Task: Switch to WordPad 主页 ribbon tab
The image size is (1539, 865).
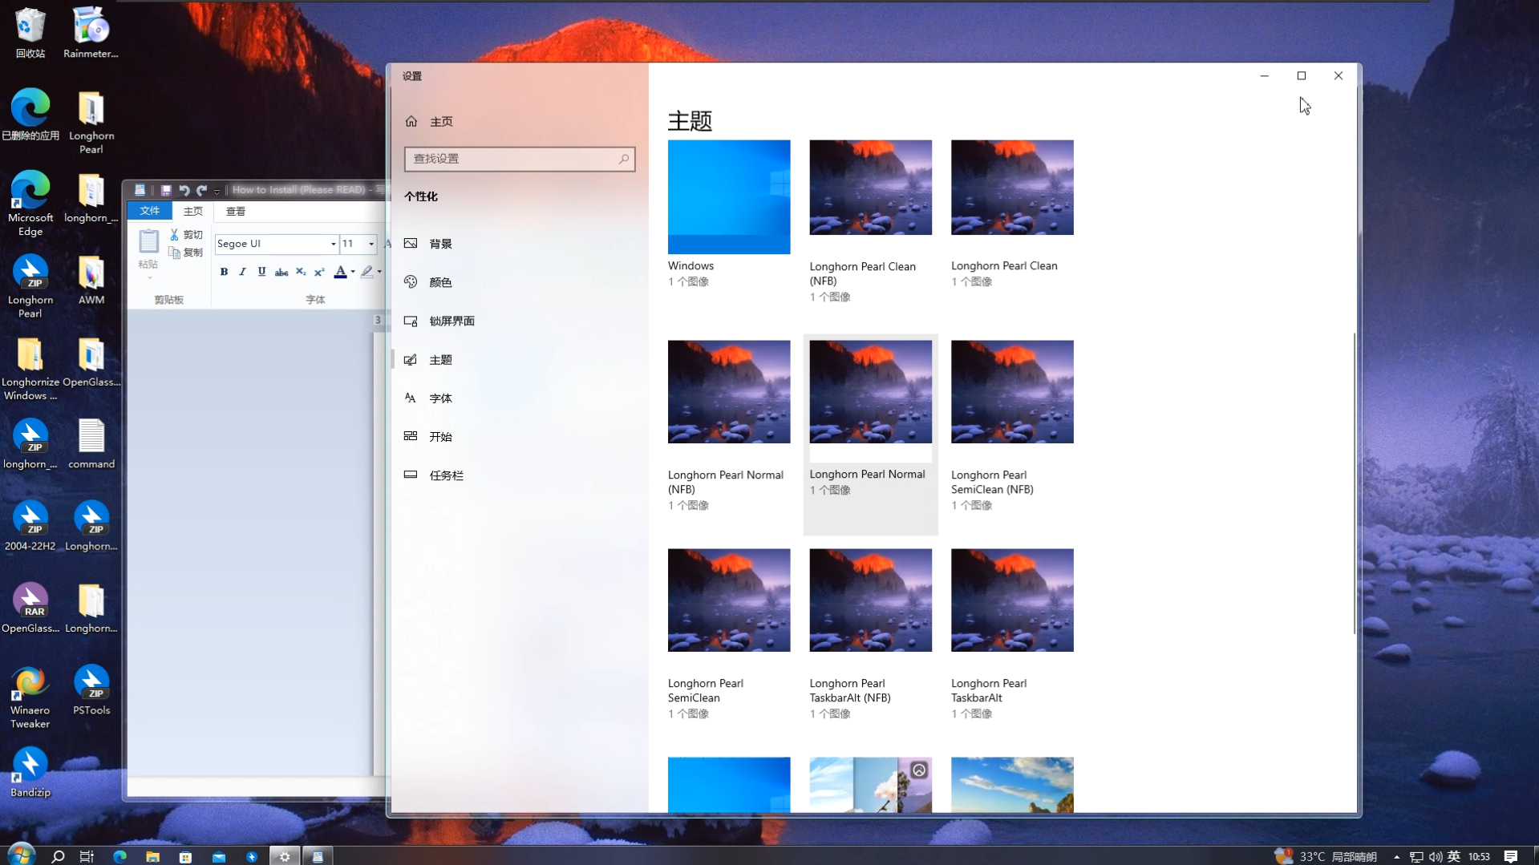Action: click(x=193, y=211)
